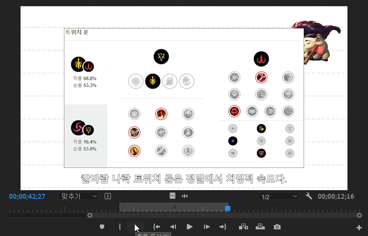Step back one frame

[x=173, y=227]
